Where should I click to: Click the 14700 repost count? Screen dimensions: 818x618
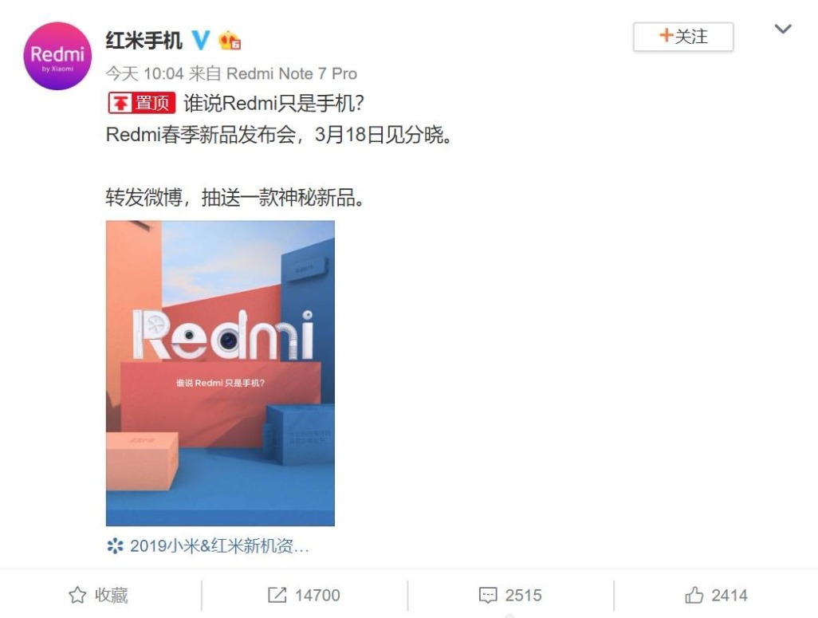(317, 595)
